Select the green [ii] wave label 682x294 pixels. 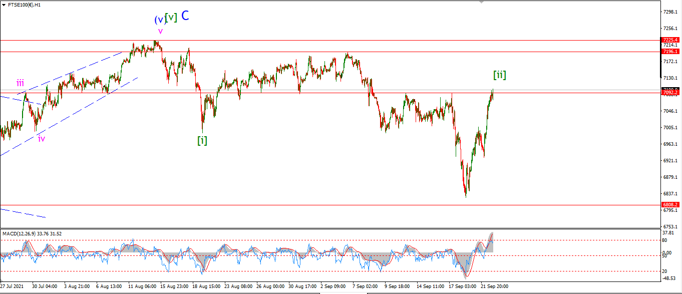[x=499, y=75]
